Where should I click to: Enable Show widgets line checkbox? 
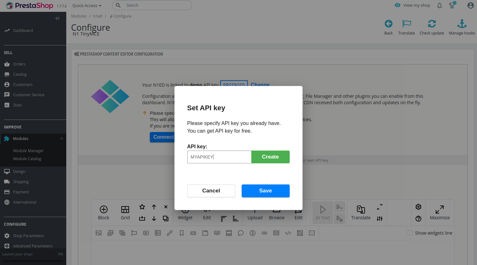coord(410,233)
